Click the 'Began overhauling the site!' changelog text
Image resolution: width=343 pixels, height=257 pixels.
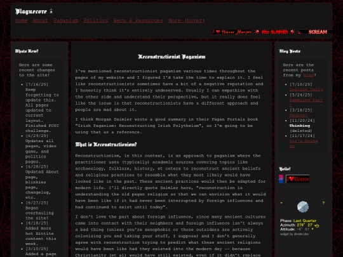point(39,213)
